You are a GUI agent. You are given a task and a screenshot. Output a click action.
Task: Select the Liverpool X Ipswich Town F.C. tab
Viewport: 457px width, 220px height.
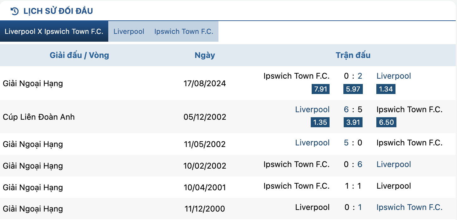point(54,31)
